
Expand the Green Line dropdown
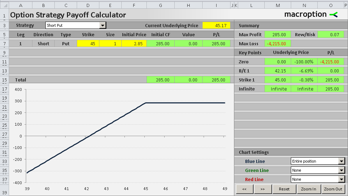342,170
